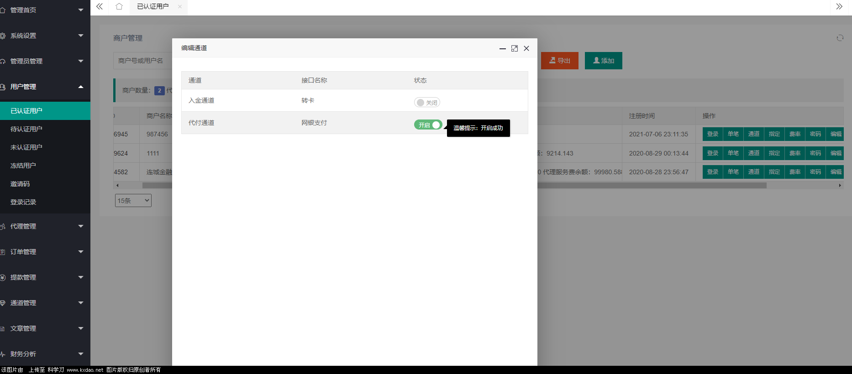Open 待认证用户 in sidebar

26,129
